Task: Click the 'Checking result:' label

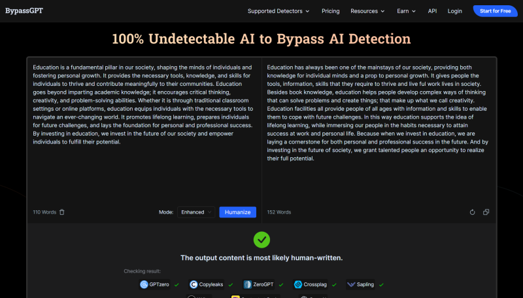Action: pyautogui.click(x=142, y=271)
